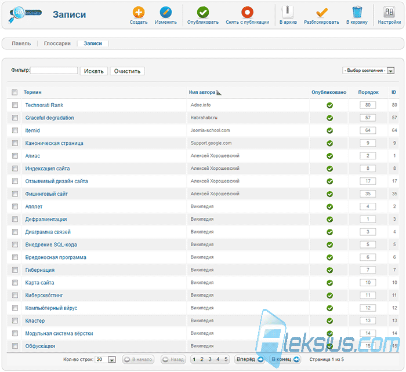Go to page 2 in pagination

click(202, 359)
